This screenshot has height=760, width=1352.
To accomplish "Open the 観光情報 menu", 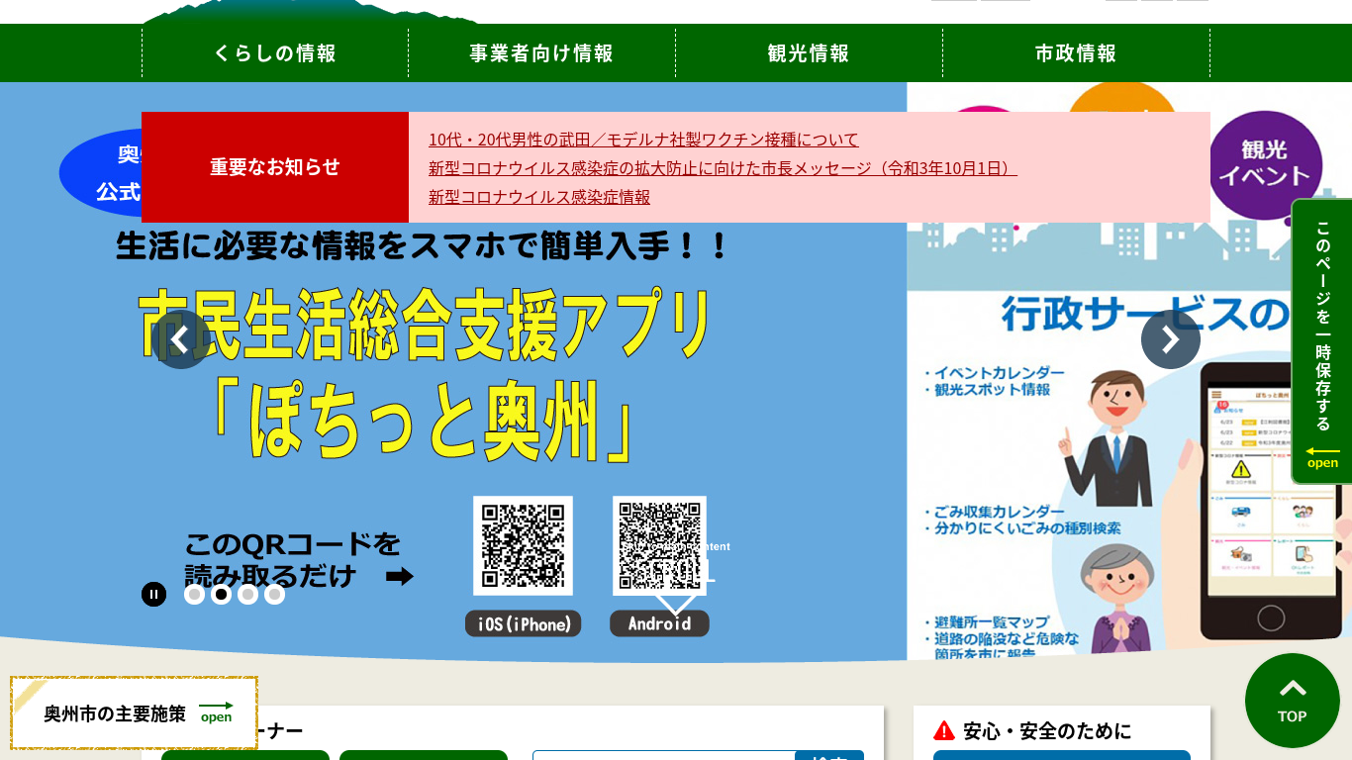I will 809,53.
